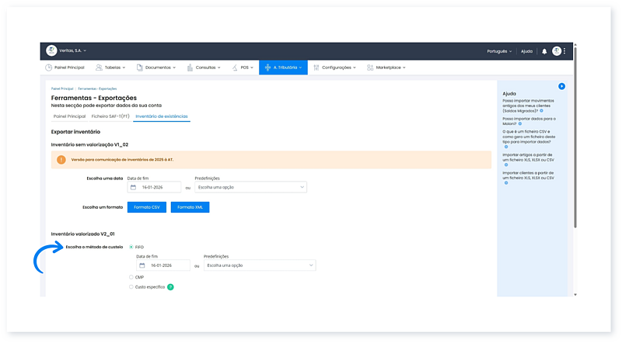Open the user avatar in the top bar
The width and height of the screenshot is (622, 343).
(x=557, y=51)
